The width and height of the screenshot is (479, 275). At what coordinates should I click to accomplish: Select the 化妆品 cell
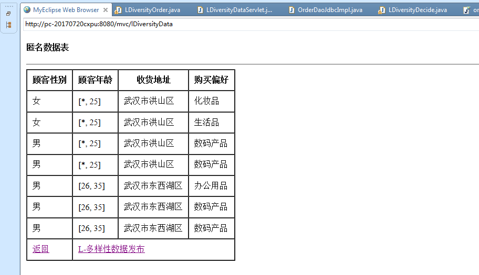pos(211,101)
